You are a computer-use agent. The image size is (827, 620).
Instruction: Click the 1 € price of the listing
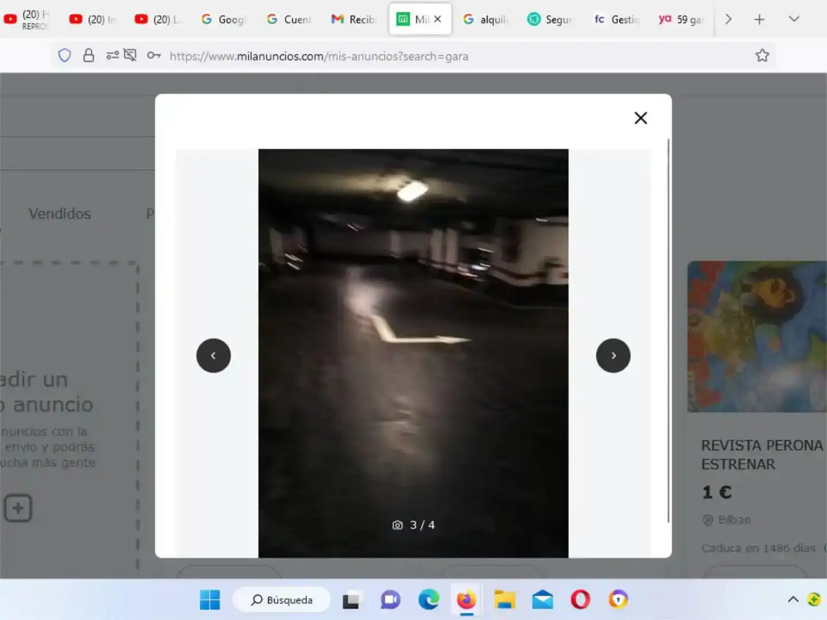pyautogui.click(x=717, y=493)
